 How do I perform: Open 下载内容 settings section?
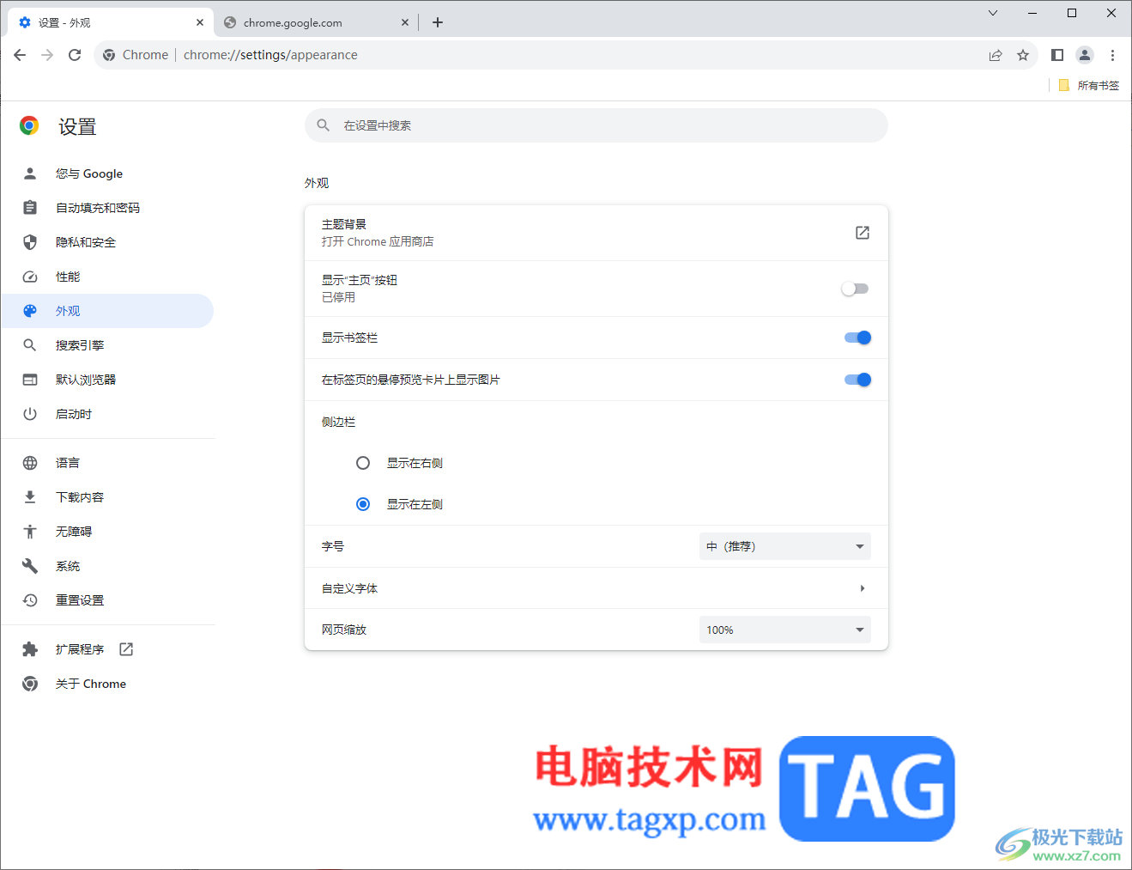pyautogui.click(x=107, y=497)
